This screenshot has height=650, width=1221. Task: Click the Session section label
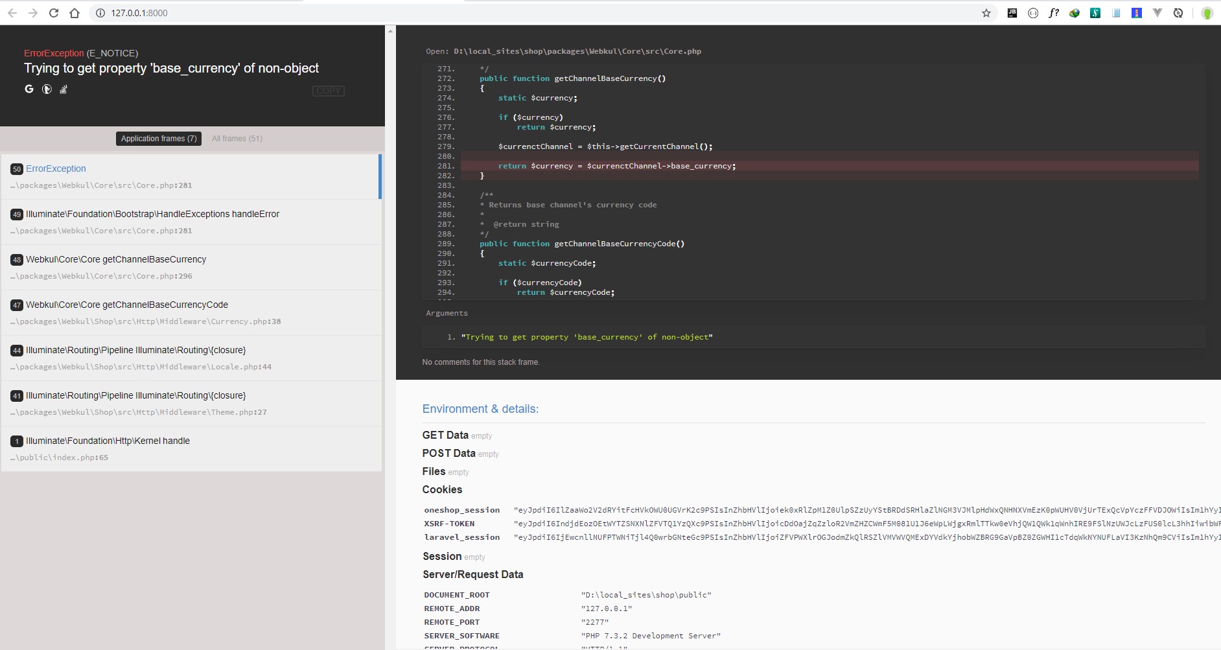coord(442,557)
